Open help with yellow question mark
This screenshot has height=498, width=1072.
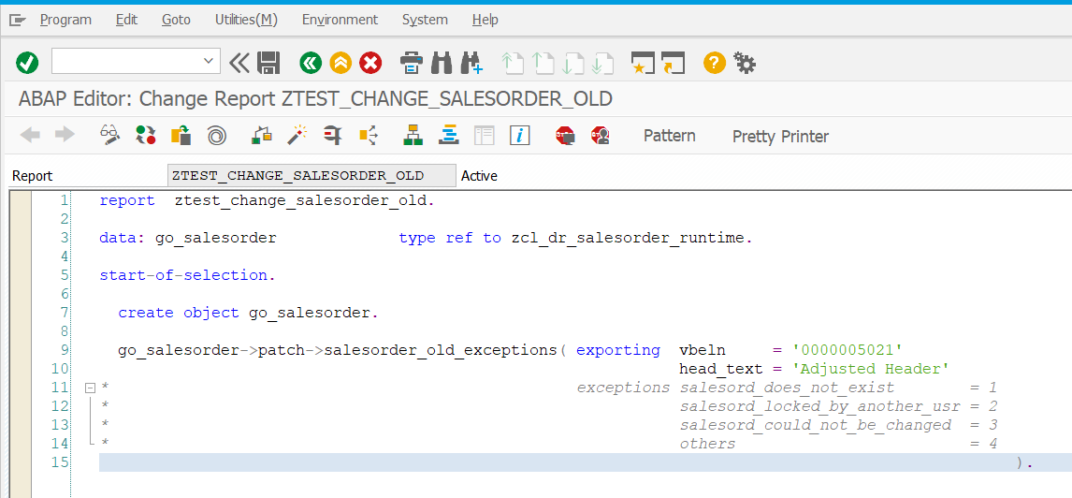pos(714,63)
